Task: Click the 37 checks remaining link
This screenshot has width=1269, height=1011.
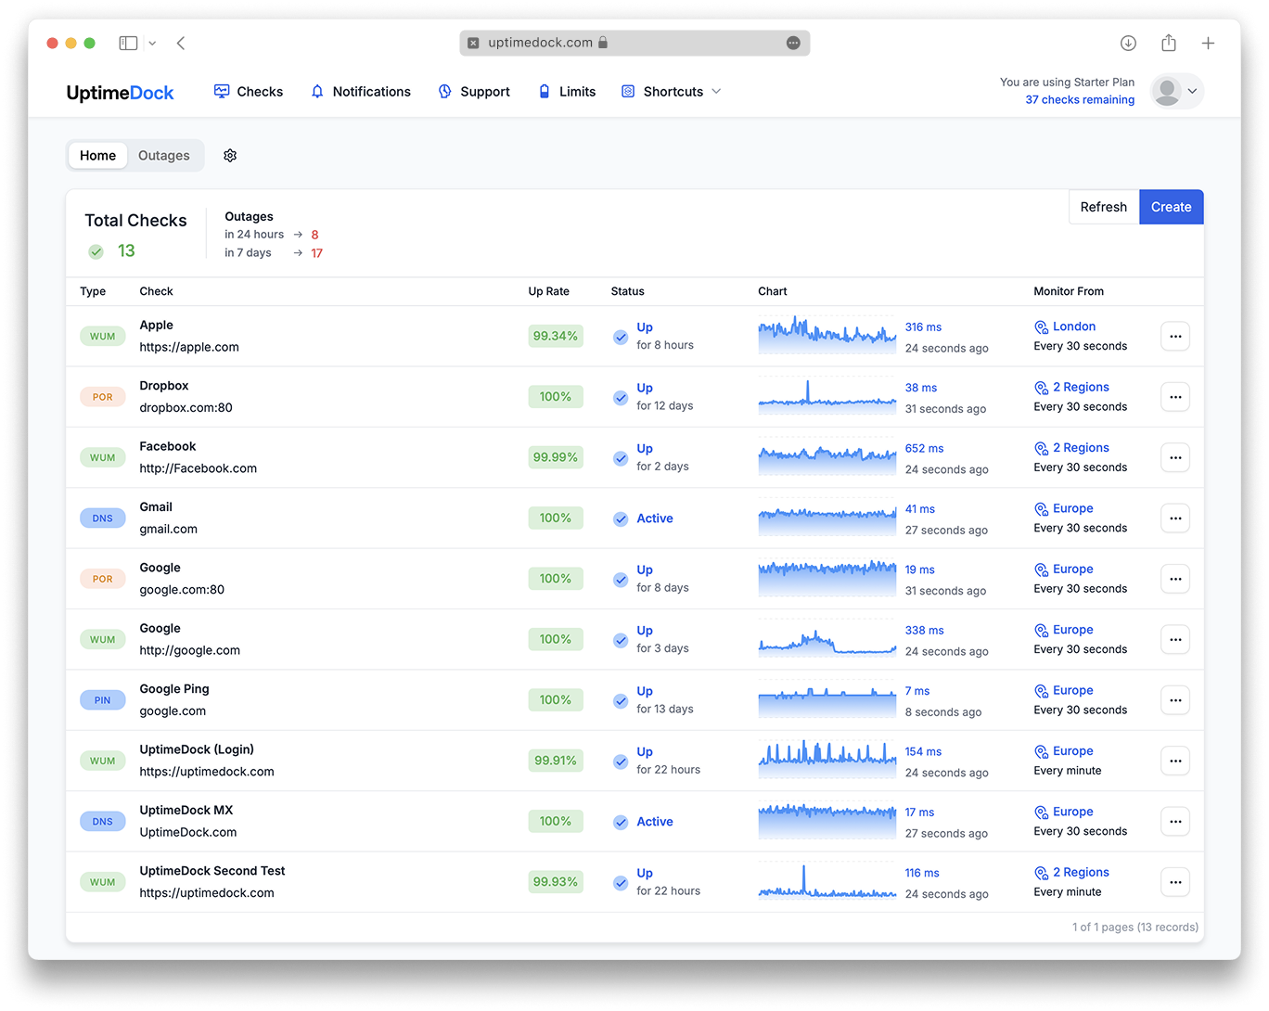Action: coord(1080,100)
